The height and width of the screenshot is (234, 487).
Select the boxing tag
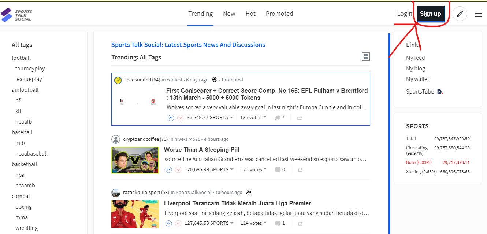click(x=23, y=207)
